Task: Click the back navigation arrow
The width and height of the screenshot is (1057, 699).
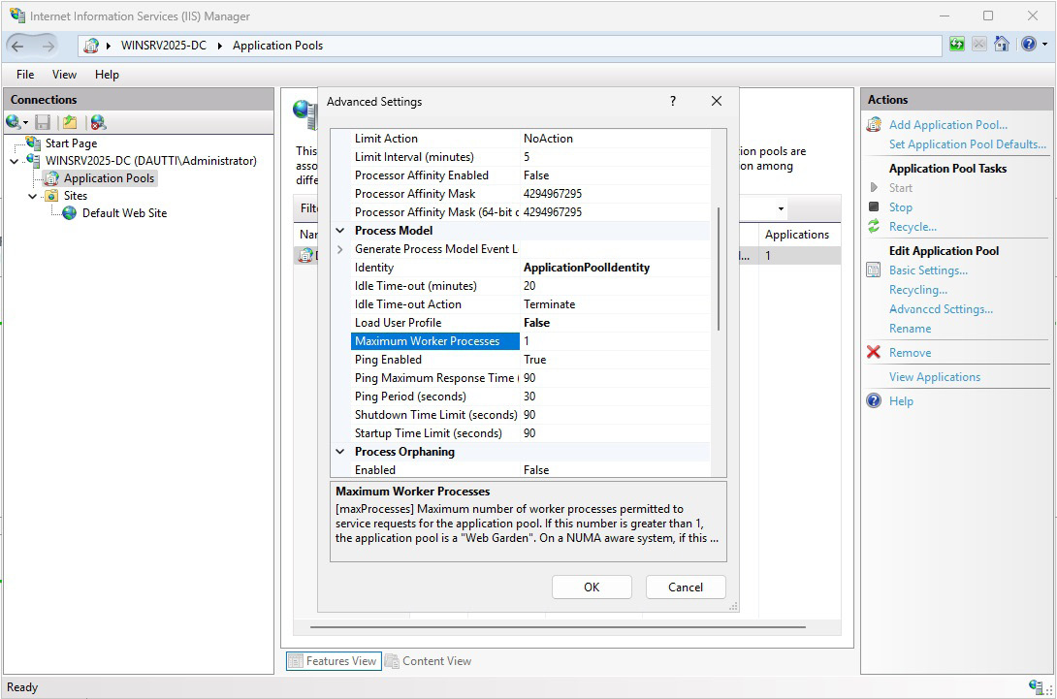Action: pyautogui.click(x=17, y=46)
